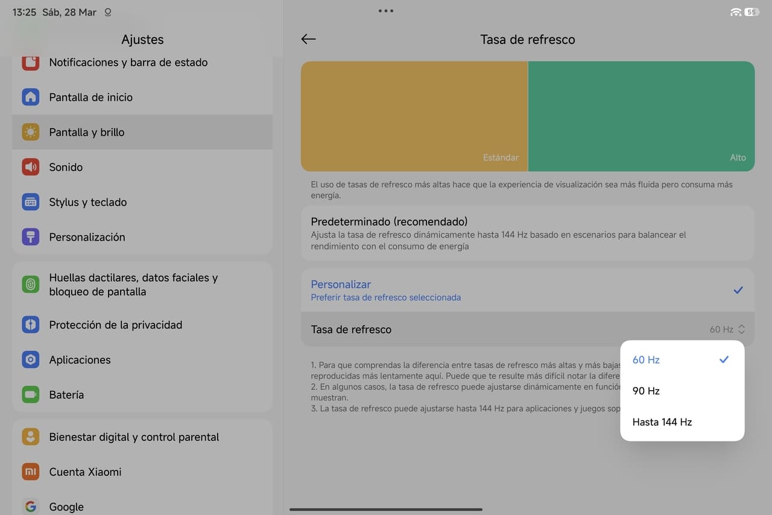The height and width of the screenshot is (515, 772).
Task: Open Protección de la privacidad settings
Action: (115, 325)
